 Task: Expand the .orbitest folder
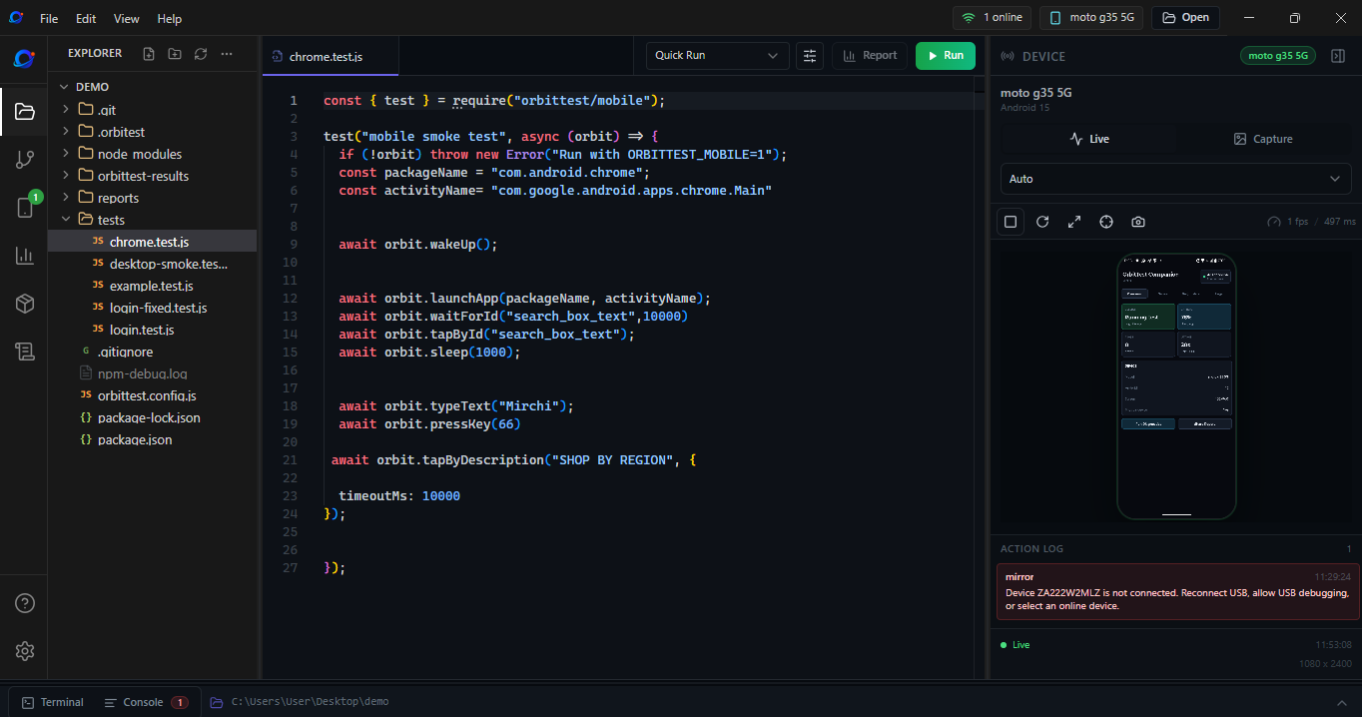(x=152, y=132)
